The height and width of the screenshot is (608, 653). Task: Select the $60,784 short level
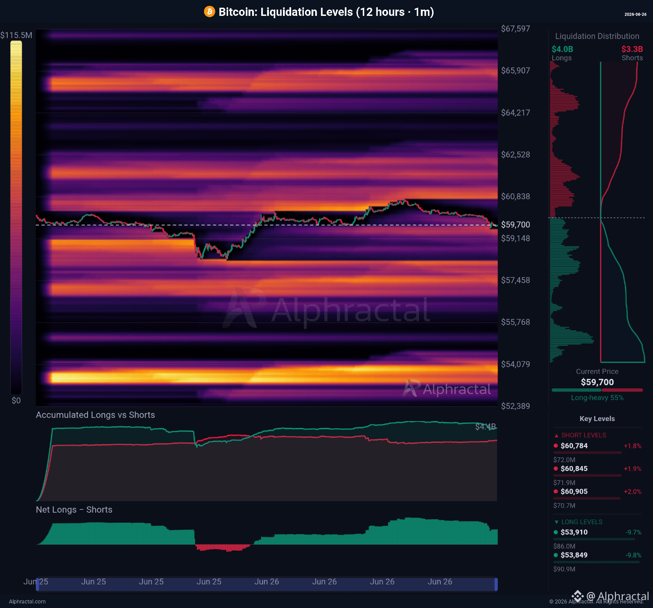coord(574,446)
